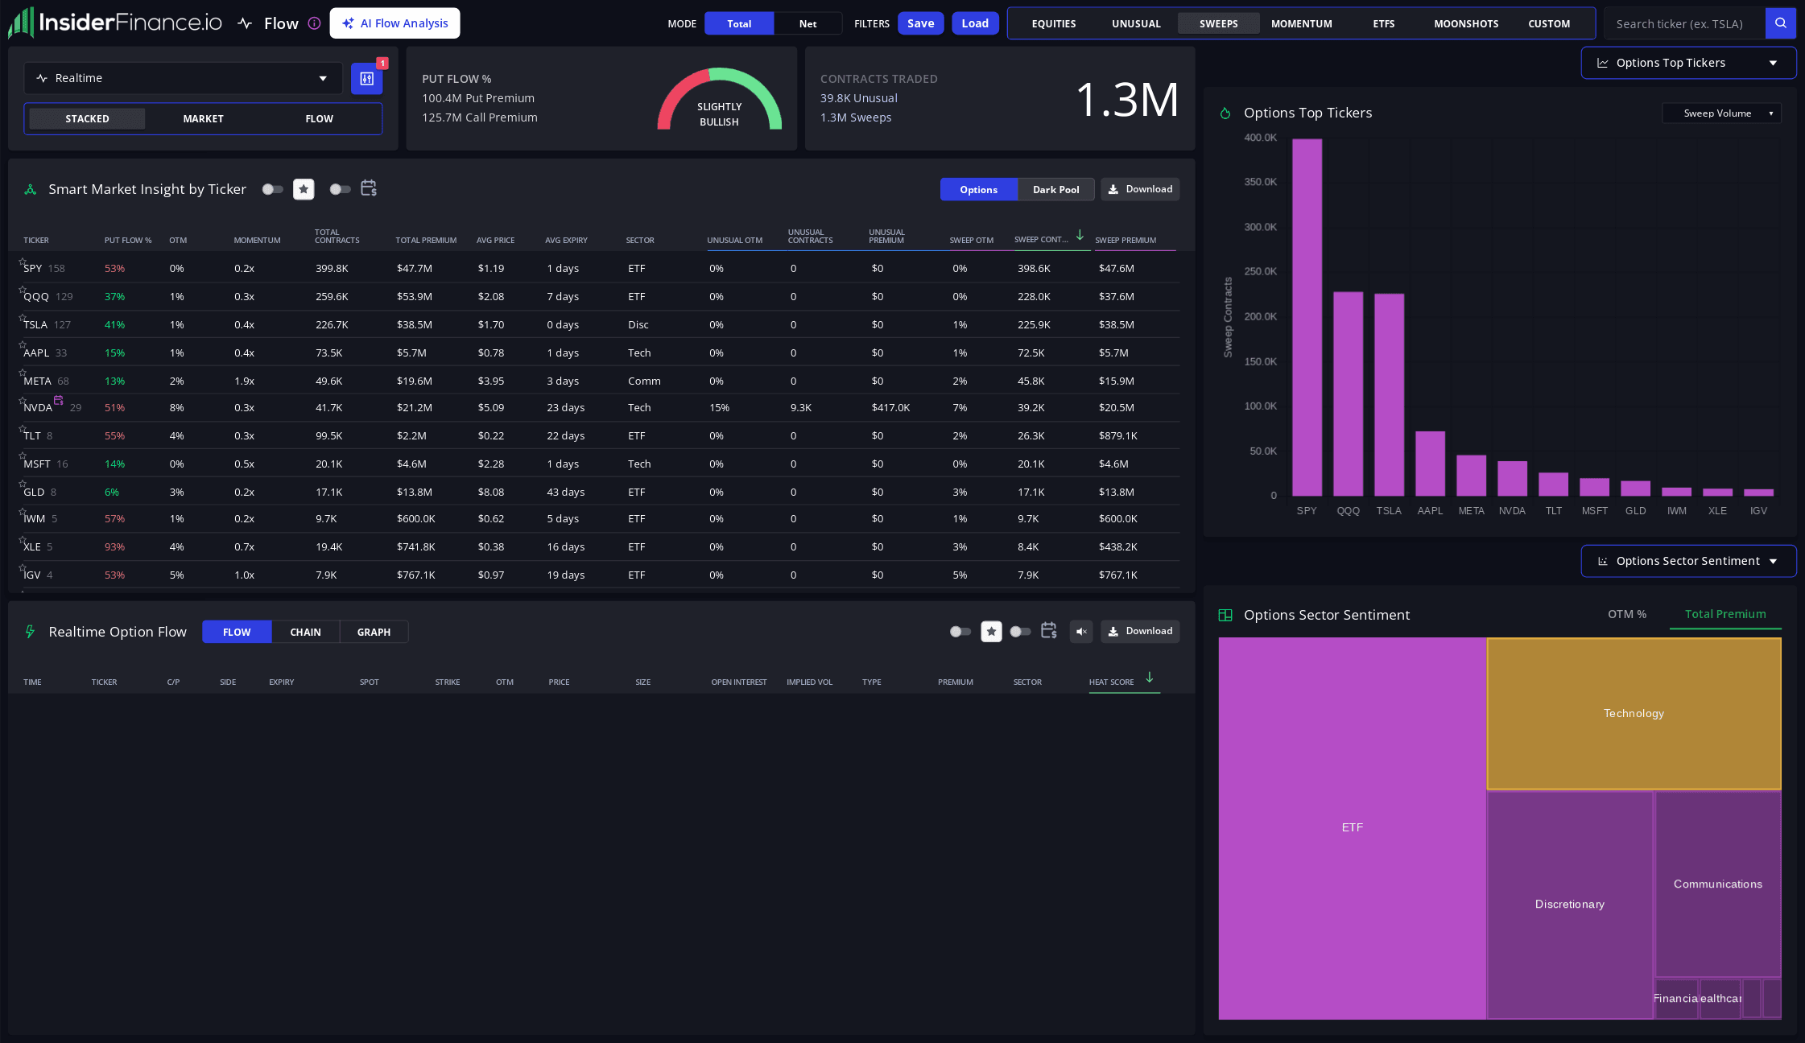Click the AI Flow Analysis button

[394, 23]
